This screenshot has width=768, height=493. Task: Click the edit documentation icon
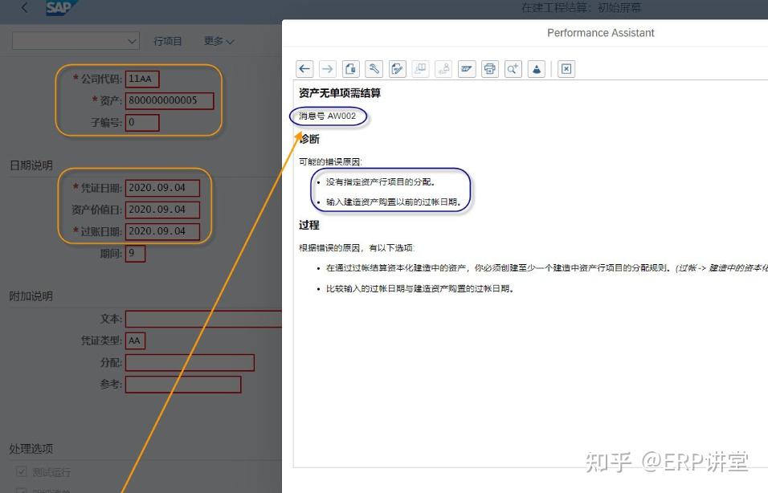[397, 69]
